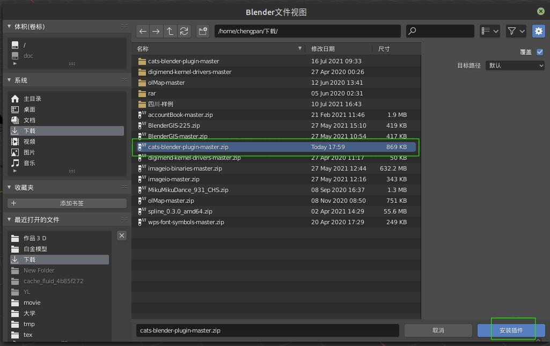Screen dimensions: 550x346
Task: Sort by 修改日期 column header
Action: pyautogui.click(x=339, y=49)
